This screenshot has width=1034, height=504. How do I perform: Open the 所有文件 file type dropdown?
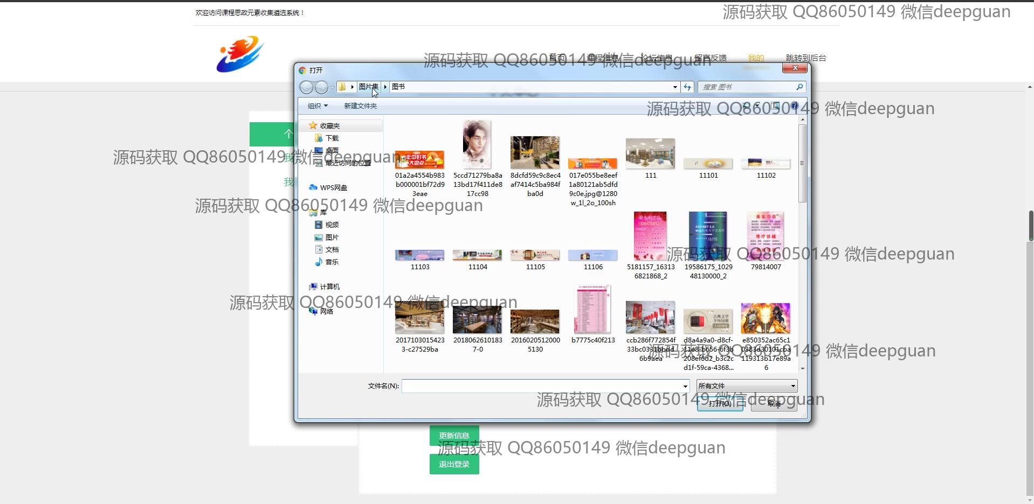[x=747, y=386]
